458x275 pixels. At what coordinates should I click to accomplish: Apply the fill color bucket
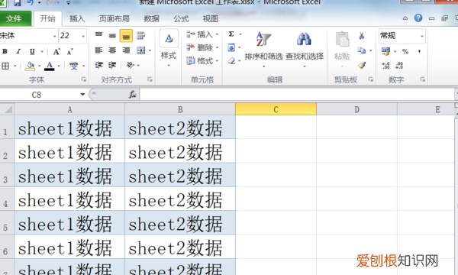pos(30,66)
